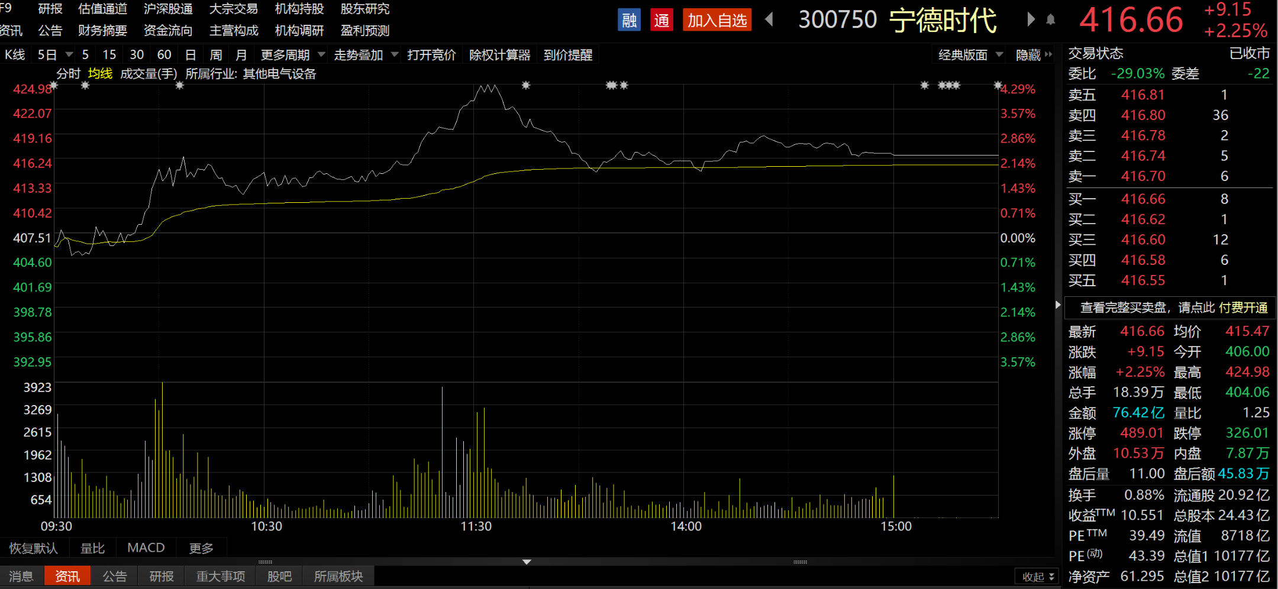Image resolution: width=1278 pixels, height=589 pixels.
Task: Click 隐藏 to hide the side panel
Action: pos(1028,55)
